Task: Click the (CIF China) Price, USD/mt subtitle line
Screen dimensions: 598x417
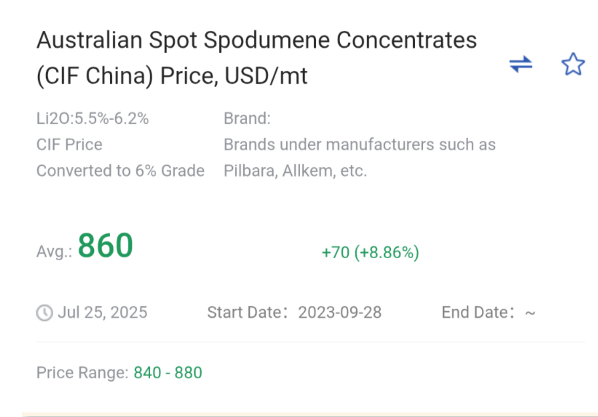Action: [172, 76]
